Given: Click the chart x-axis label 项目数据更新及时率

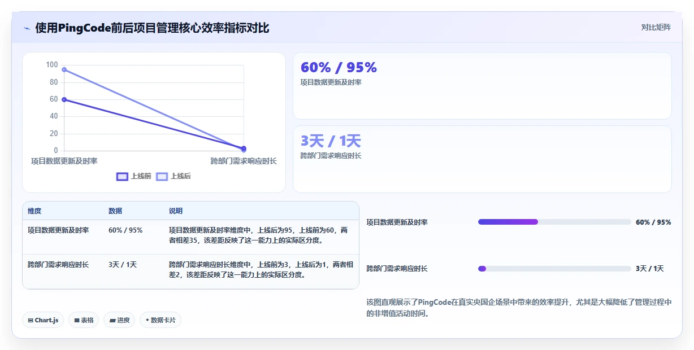Looking at the screenshot, I should coord(64,161).
